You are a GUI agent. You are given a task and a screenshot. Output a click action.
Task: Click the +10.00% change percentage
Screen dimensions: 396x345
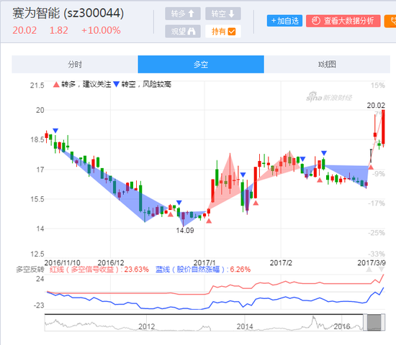coord(101,30)
